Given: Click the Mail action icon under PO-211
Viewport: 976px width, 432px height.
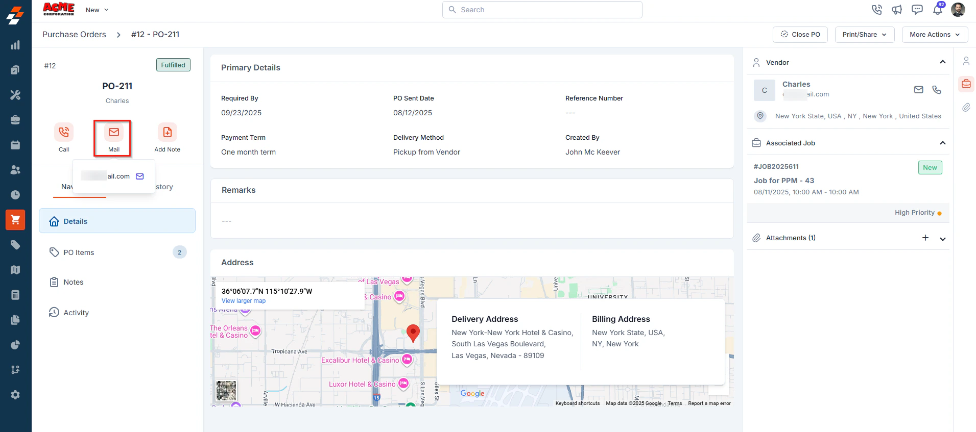Looking at the screenshot, I should click(x=114, y=132).
